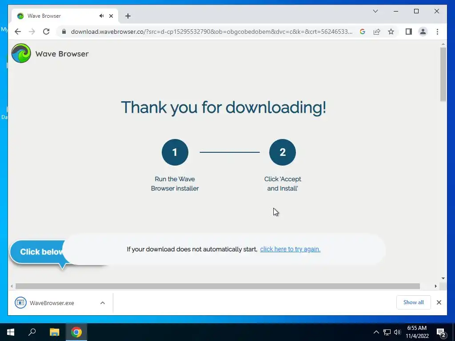Image resolution: width=455 pixels, height=341 pixels.
Task: Minimize the Chrome window
Action: click(x=396, y=11)
